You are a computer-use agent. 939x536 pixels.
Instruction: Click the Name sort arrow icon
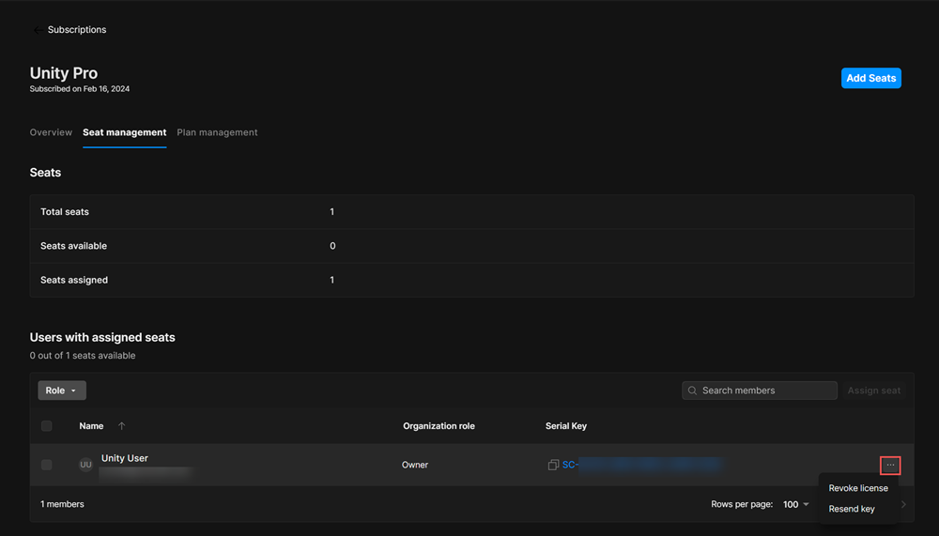[121, 426]
